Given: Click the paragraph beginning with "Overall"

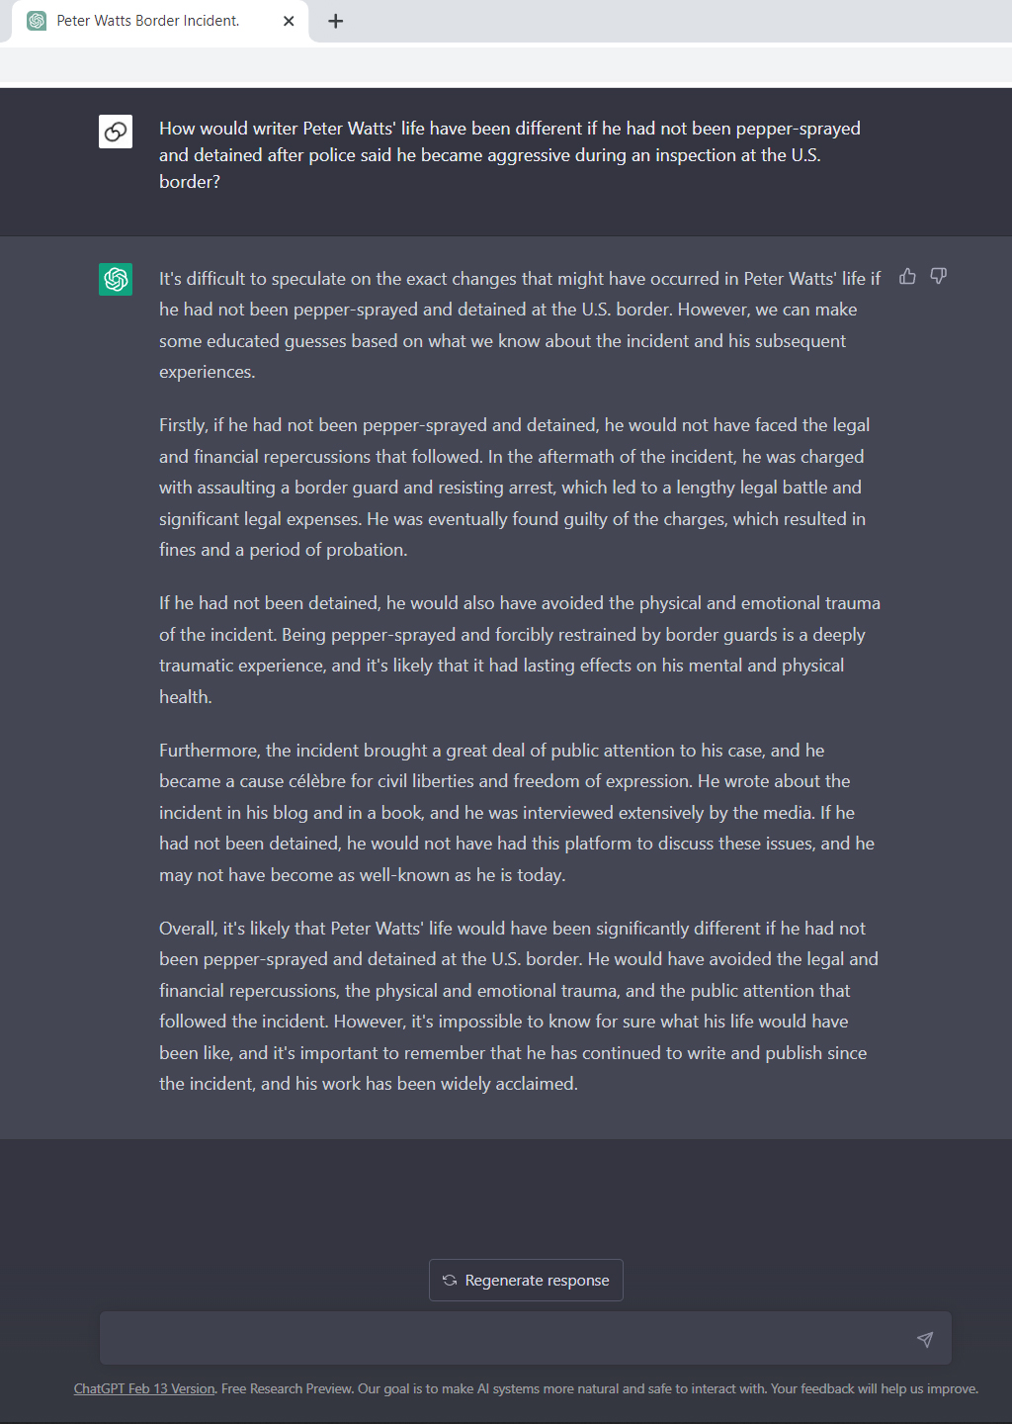Looking at the screenshot, I should (519, 1006).
